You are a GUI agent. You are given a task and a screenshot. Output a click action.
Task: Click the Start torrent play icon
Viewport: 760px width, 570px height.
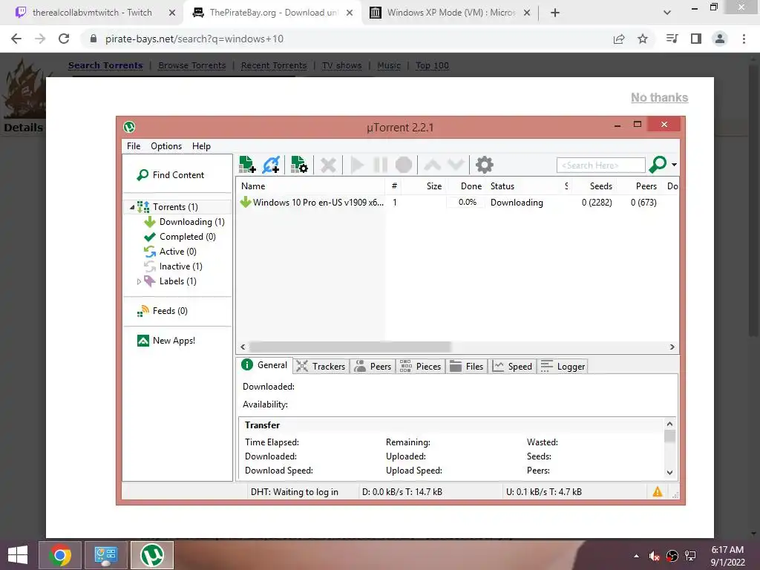click(x=357, y=166)
